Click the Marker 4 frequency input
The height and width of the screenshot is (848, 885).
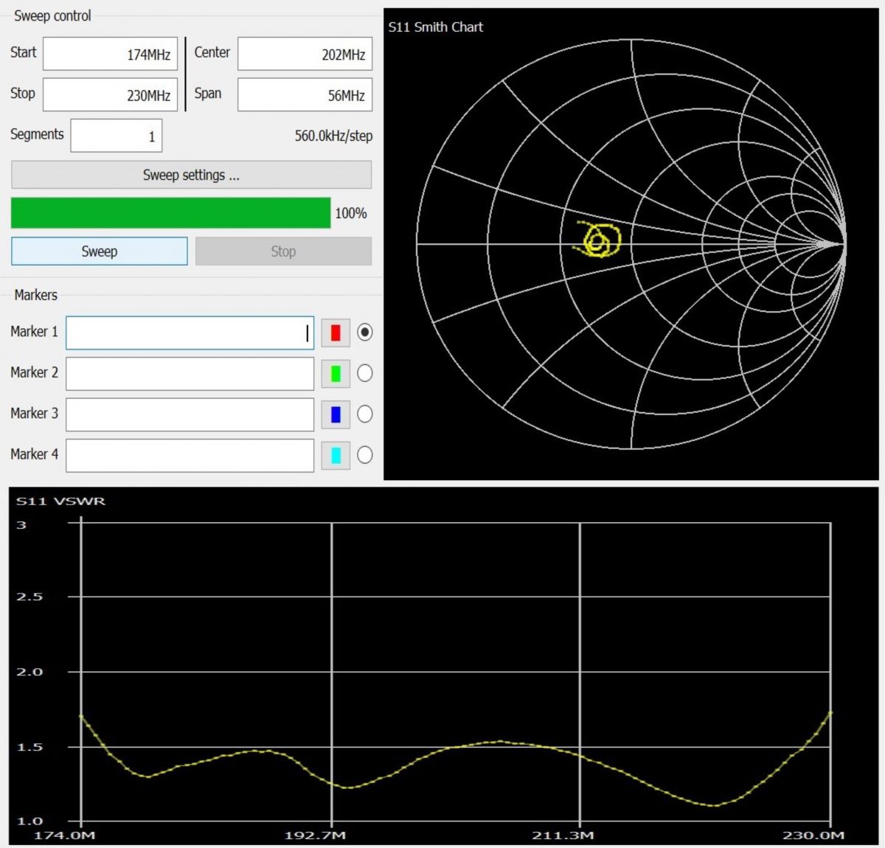tap(190, 455)
